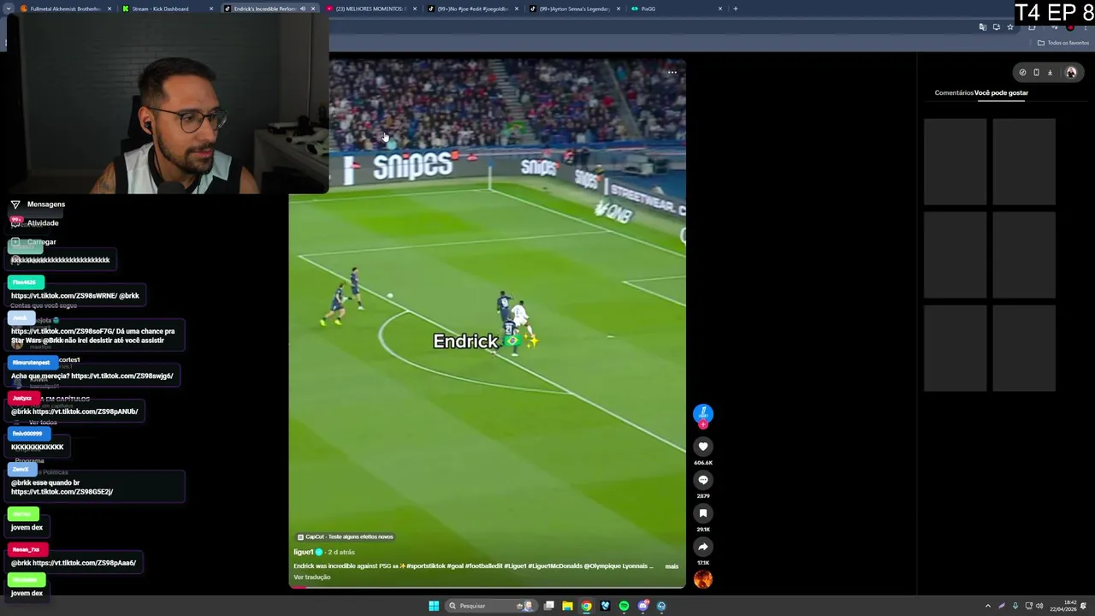1095x616 pixels.
Task: Open Chrome from the taskbar
Action: point(586,606)
